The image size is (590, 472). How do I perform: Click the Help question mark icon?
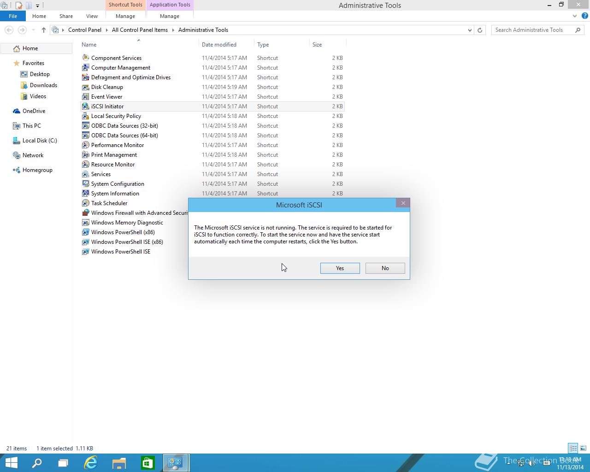coord(585,16)
